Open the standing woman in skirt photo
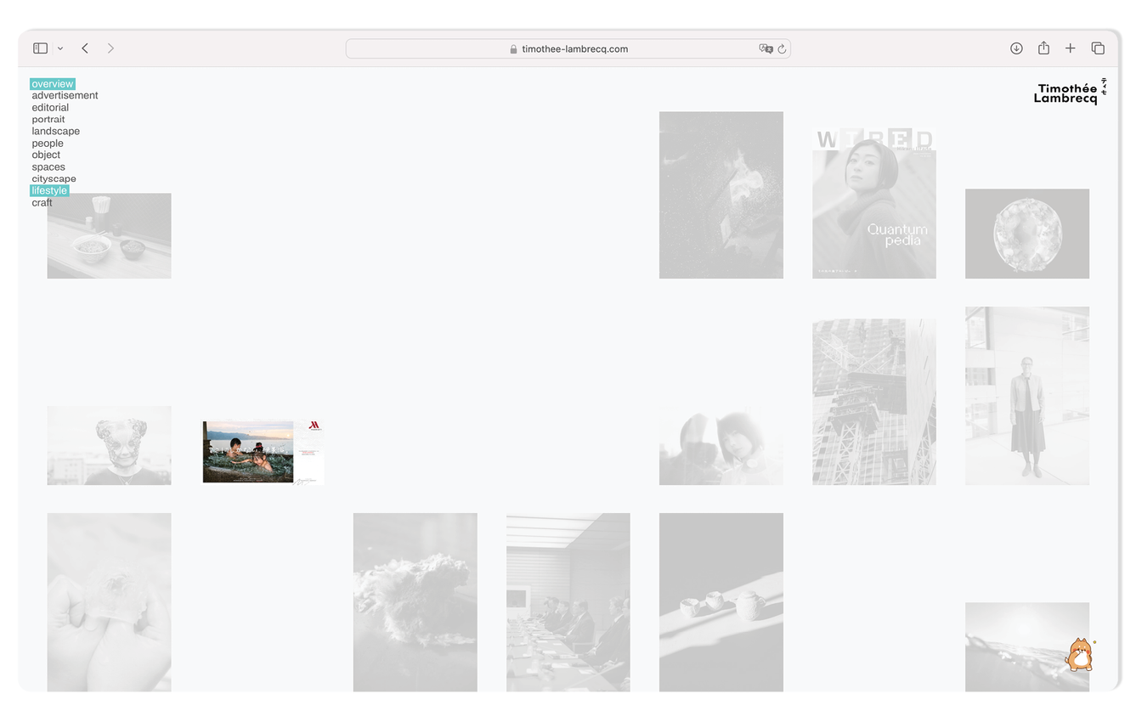This screenshot has width=1136, height=722. (1027, 396)
